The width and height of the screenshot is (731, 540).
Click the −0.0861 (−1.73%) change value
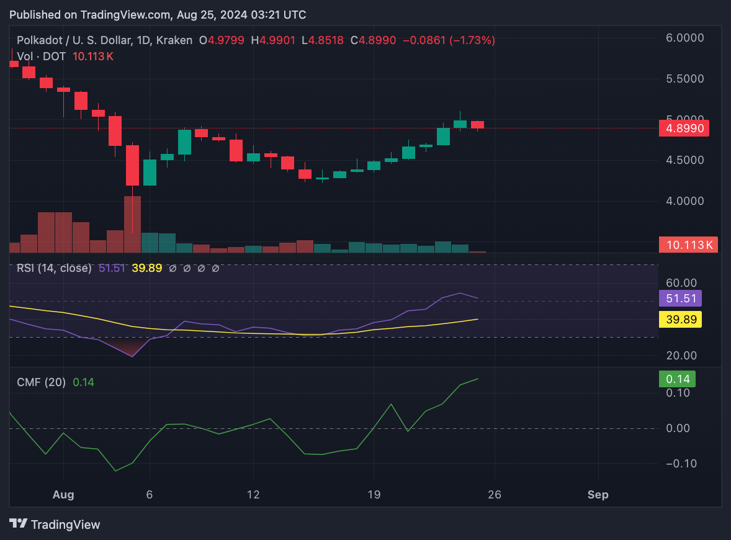pos(449,40)
